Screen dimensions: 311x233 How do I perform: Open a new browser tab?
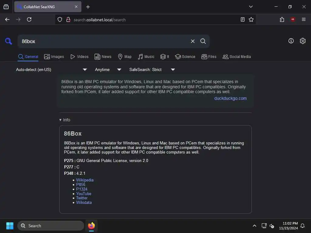88,7
